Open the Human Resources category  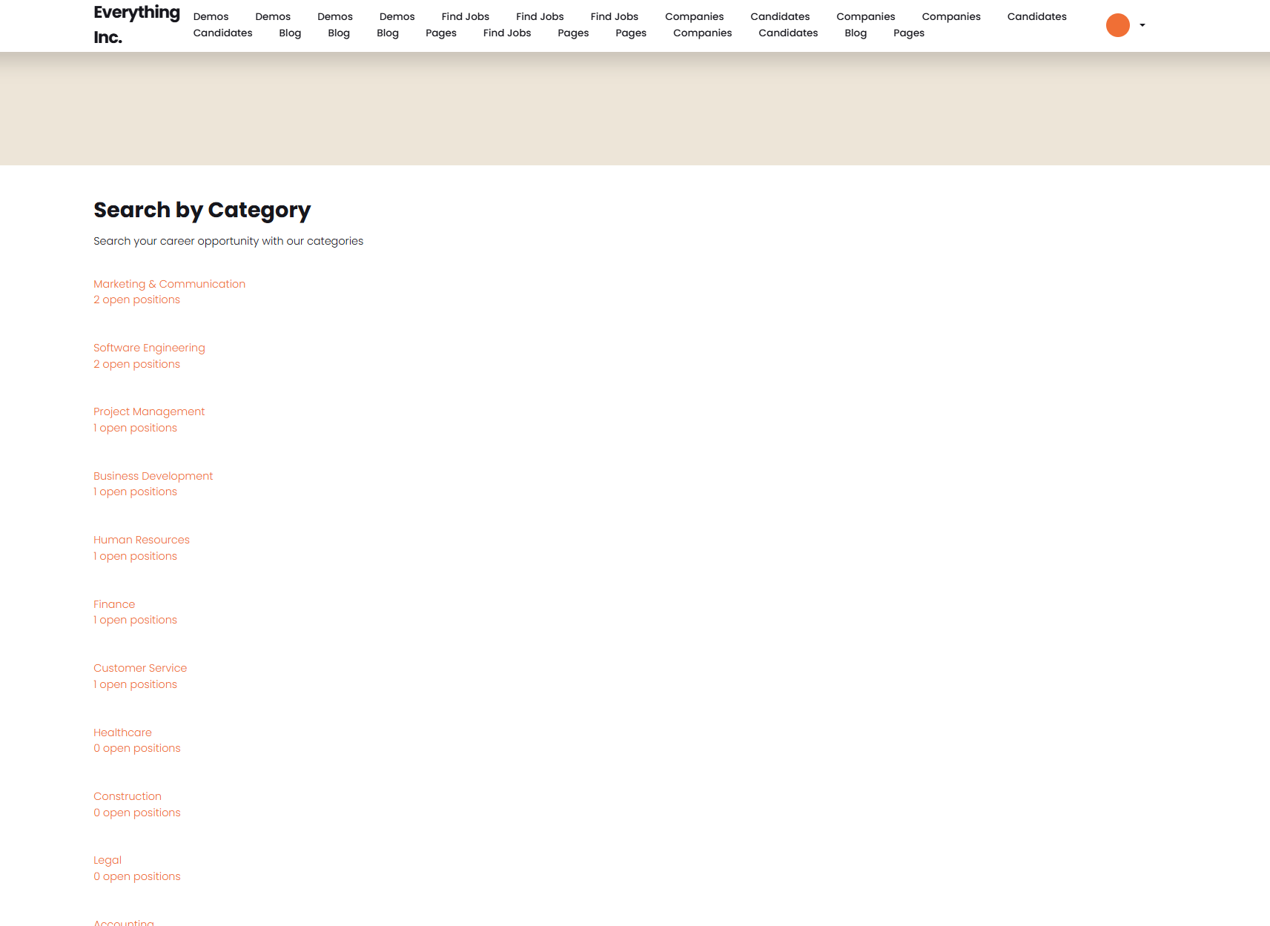pos(142,540)
